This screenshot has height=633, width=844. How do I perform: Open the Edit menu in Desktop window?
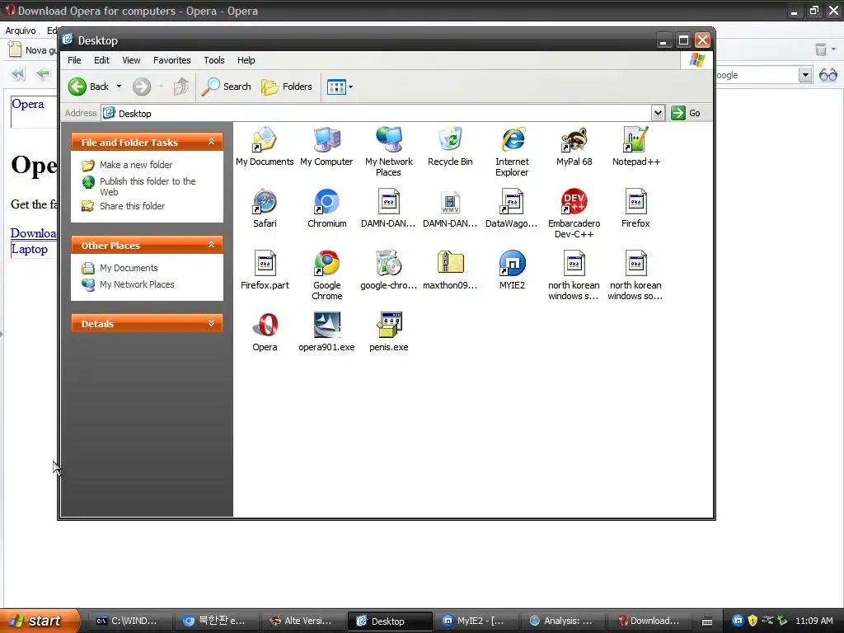[x=101, y=60]
